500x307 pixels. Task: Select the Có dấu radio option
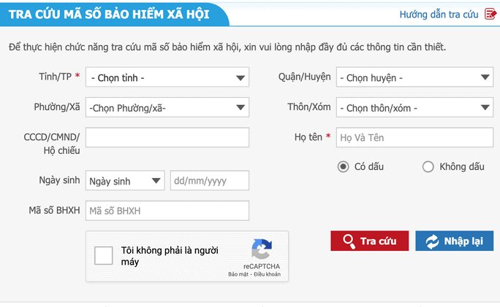point(343,167)
